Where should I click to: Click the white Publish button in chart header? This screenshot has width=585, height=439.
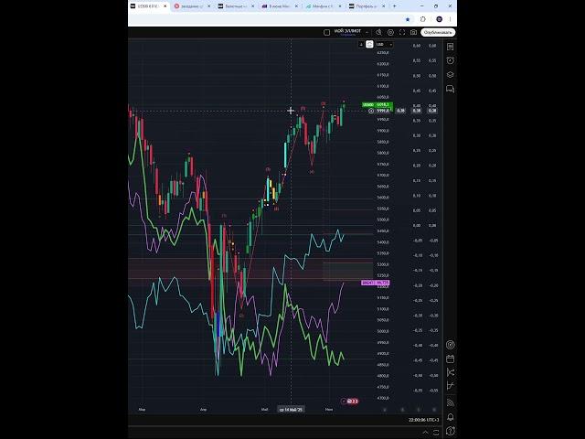click(438, 33)
